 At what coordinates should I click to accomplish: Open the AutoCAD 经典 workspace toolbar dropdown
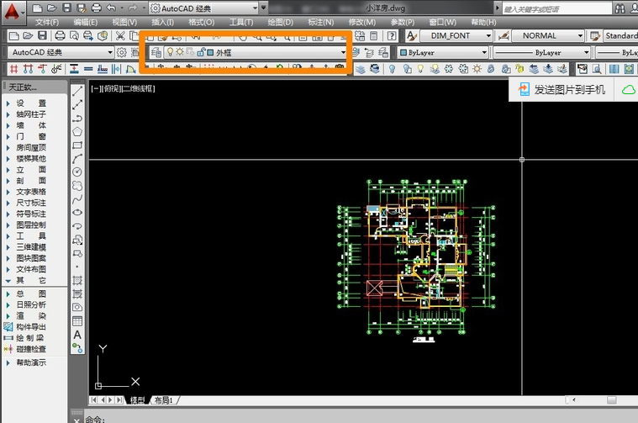(x=110, y=52)
